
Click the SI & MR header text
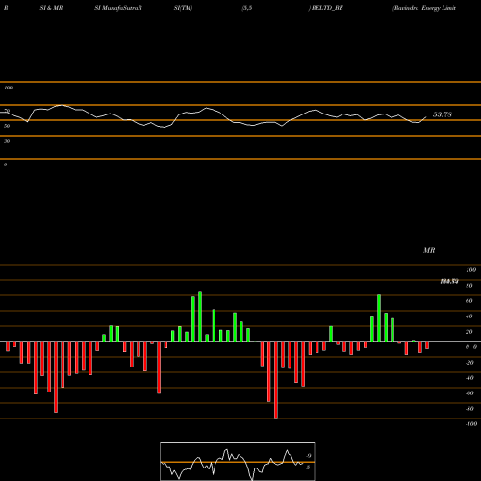coord(51,8)
